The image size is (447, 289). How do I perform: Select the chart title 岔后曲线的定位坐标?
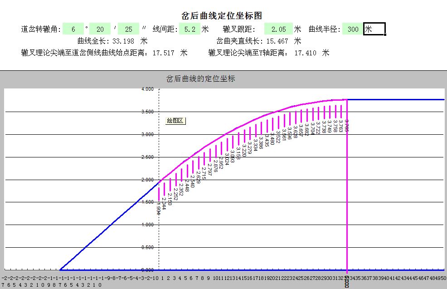201,78
